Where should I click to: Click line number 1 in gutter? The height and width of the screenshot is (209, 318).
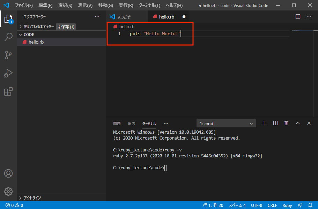coord(119,33)
